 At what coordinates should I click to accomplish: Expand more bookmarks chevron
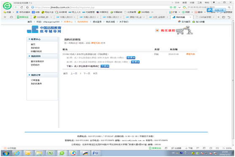[152, 12]
